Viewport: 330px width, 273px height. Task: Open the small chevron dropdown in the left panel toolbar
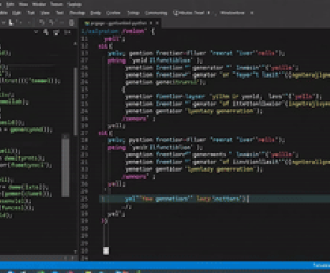tap(36, 32)
